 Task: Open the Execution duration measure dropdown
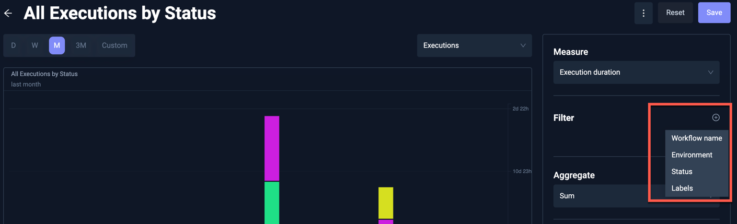[x=636, y=73]
